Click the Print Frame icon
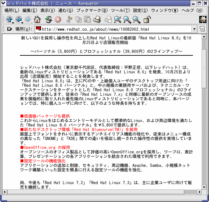209x202 pixels. tap(108, 19)
